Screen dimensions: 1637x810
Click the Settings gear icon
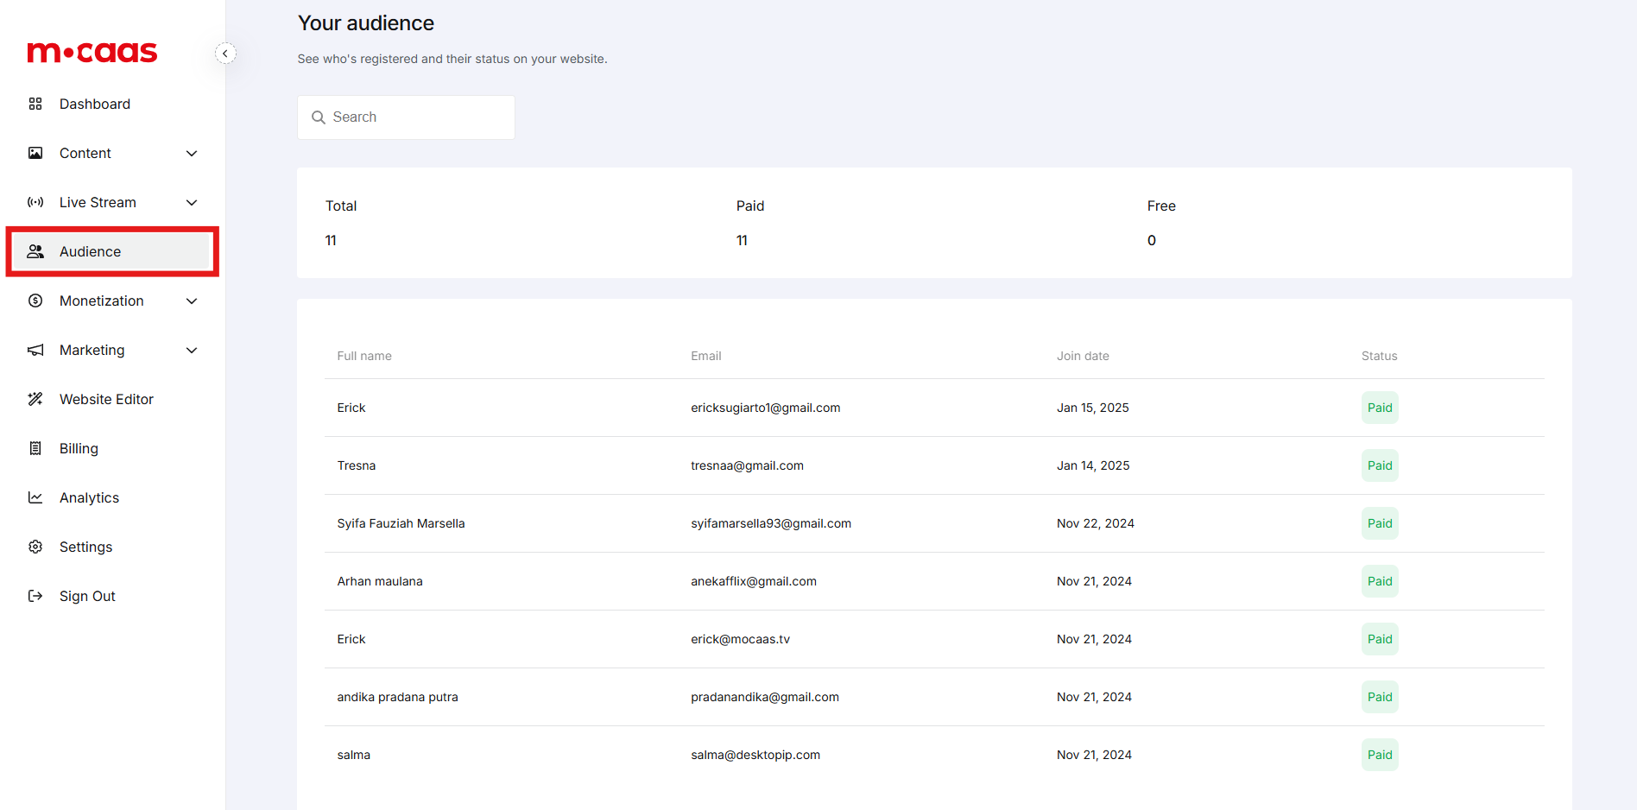pos(35,547)
